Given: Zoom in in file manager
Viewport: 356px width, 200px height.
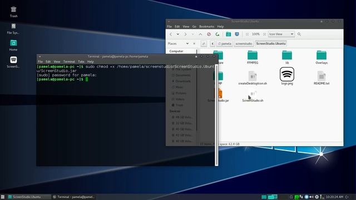Looking at the screenshot, I should click(x=265, y=34).
